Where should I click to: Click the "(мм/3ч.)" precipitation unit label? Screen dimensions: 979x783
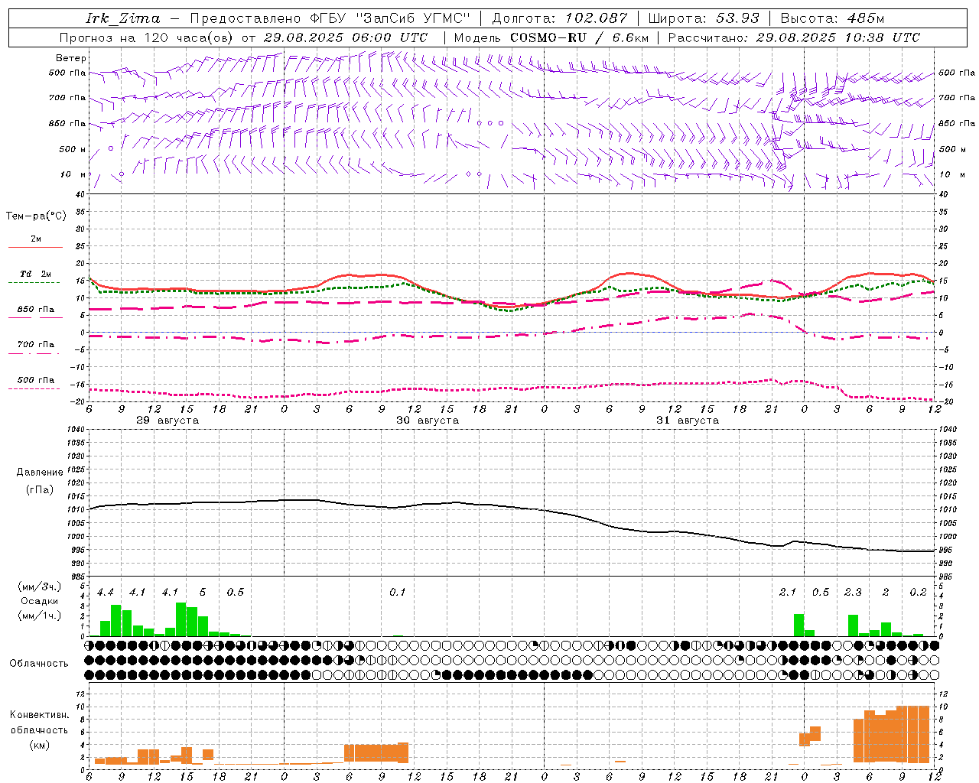(39, 586)
